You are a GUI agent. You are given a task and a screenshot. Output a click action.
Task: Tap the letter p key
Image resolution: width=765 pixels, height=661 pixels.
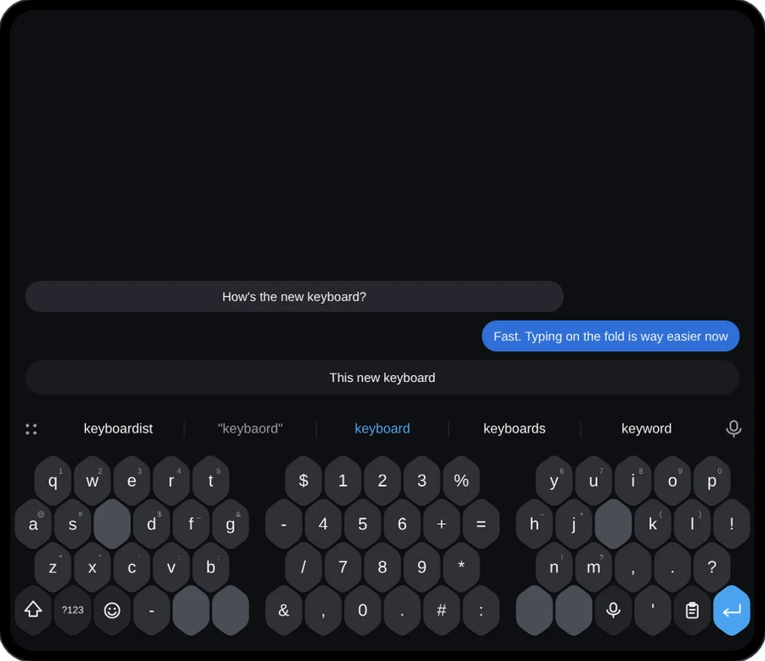(x=711, y=481)
